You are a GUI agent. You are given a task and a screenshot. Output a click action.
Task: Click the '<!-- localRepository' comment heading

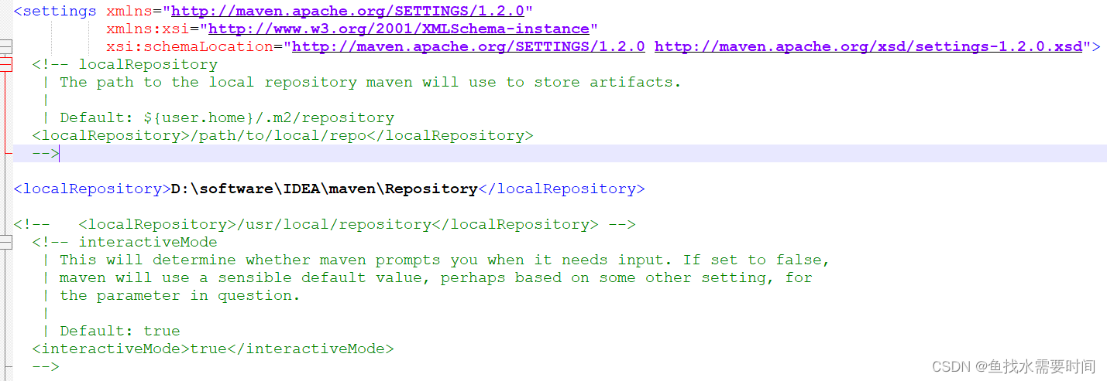point(125,64)
